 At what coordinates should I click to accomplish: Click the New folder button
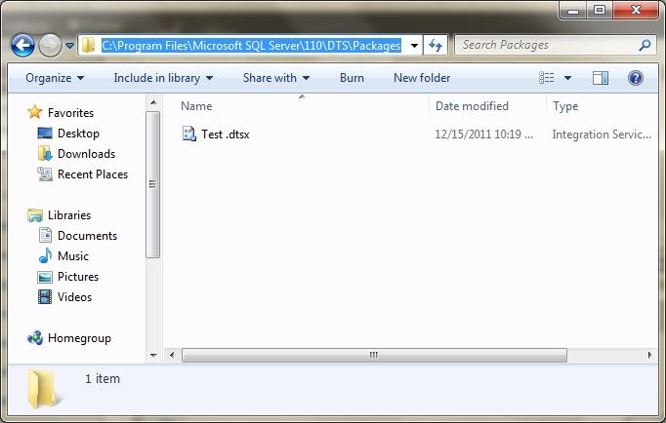tap(422, 78)
